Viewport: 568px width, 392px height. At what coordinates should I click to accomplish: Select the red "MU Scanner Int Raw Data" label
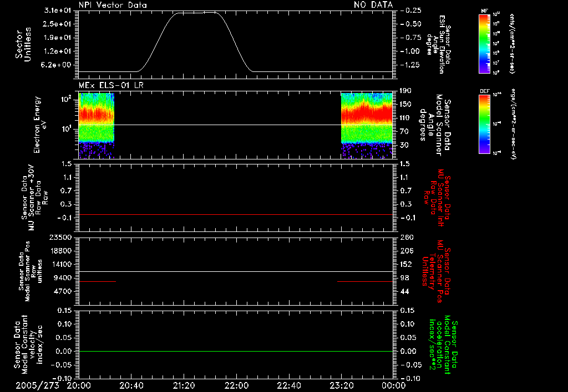(x=437, y=198)
